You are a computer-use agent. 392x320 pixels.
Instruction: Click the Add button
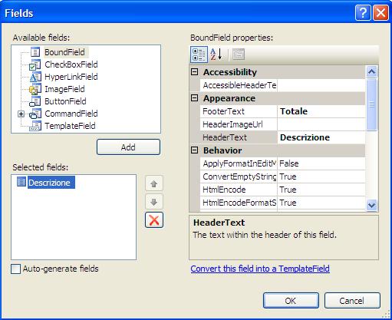pyautogui.click(x=128, y=147)
